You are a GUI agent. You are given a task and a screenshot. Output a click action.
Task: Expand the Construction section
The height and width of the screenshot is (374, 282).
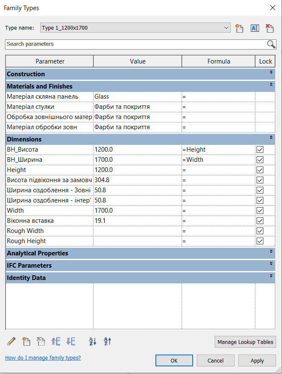point(271,72)
